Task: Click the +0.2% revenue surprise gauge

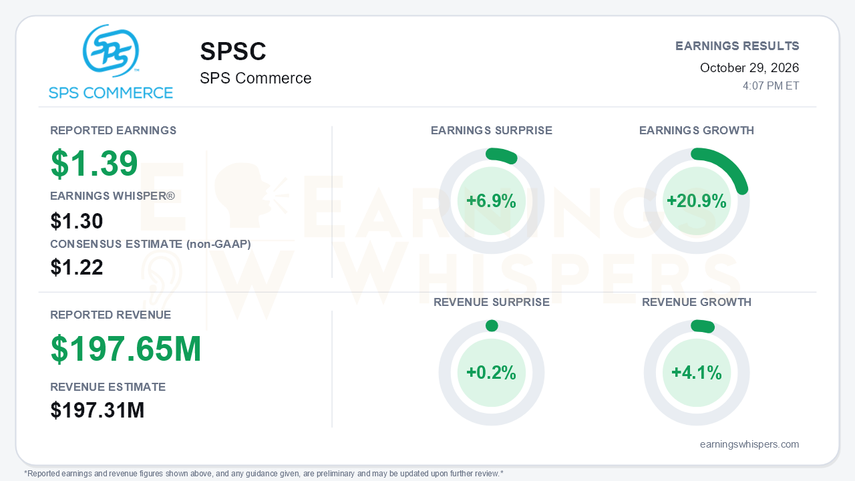Action: 492,373
